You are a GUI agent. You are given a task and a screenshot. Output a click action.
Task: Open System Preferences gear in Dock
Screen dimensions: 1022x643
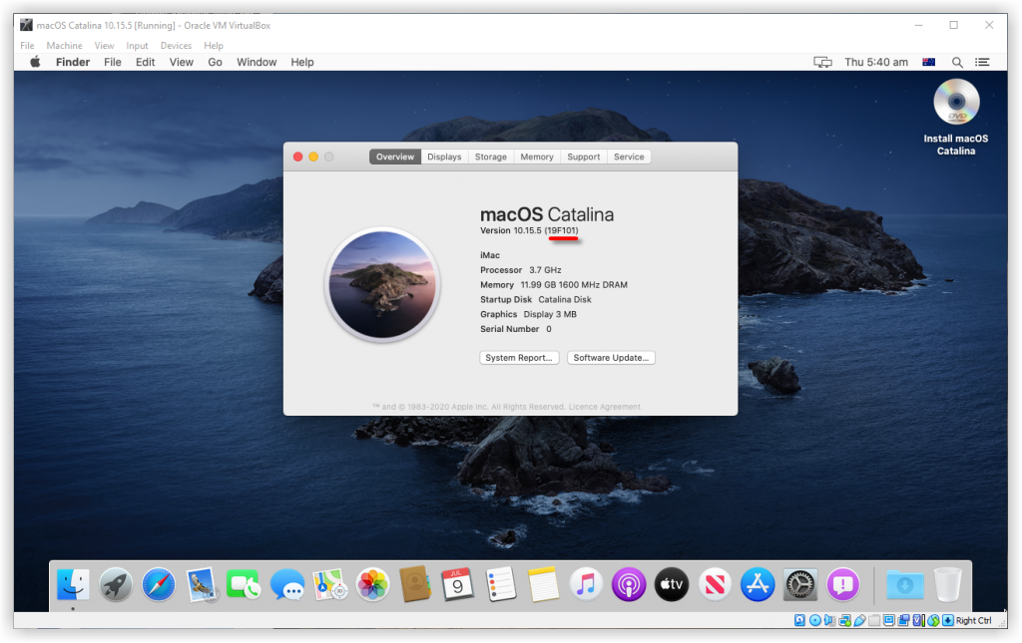799,584
